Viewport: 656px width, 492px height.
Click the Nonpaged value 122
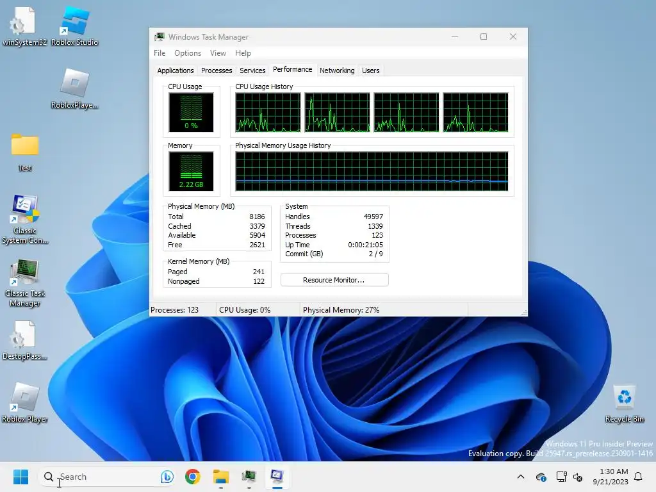(259, 281)
